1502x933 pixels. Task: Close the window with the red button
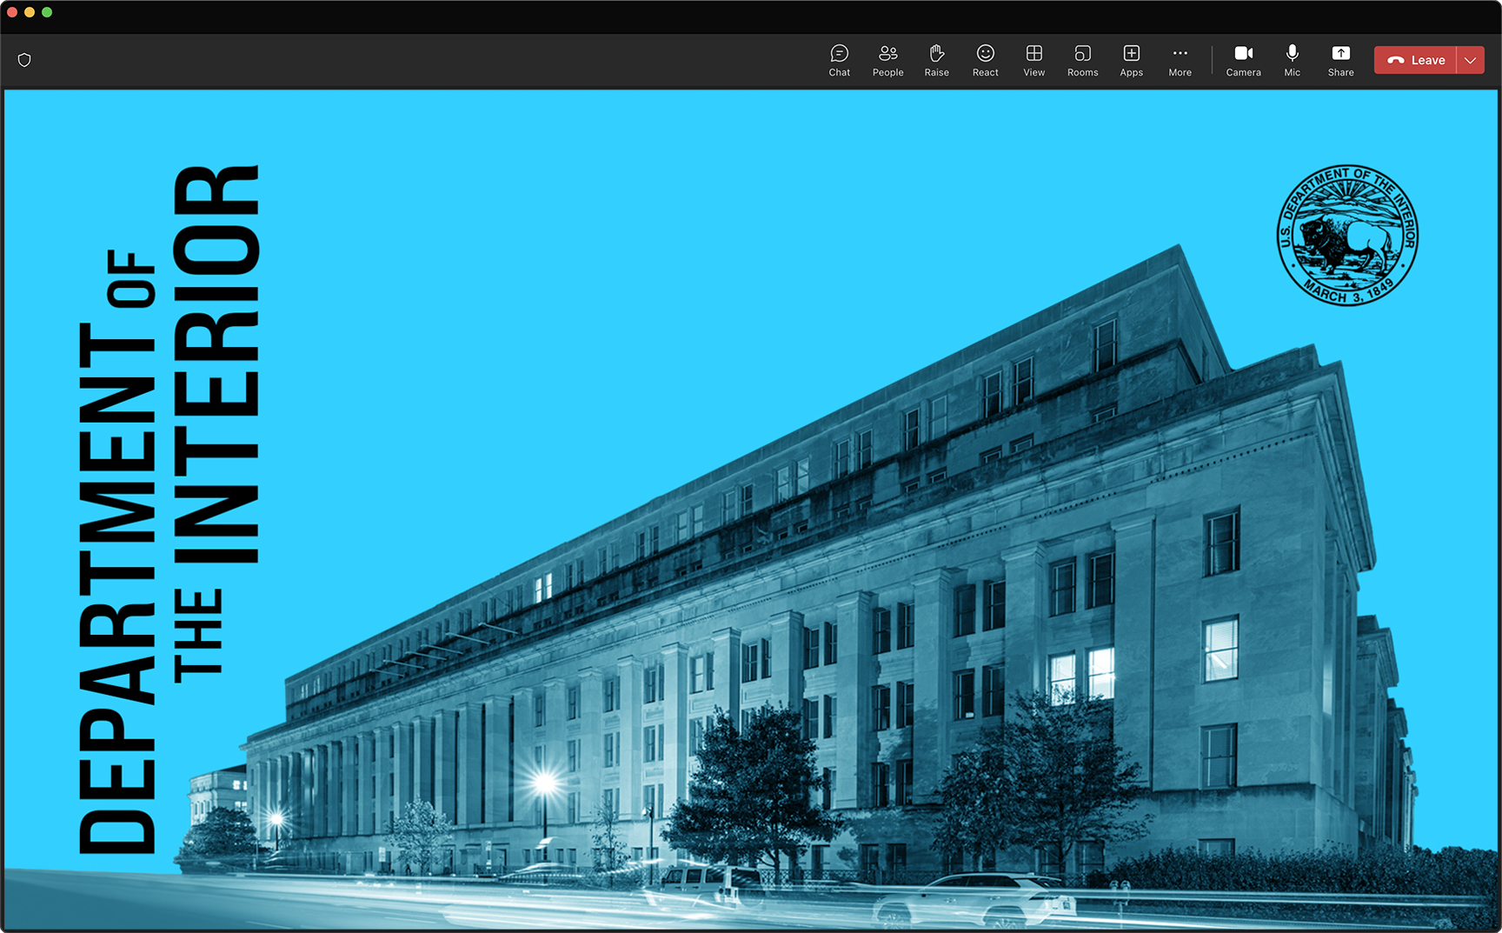(12, 12)
